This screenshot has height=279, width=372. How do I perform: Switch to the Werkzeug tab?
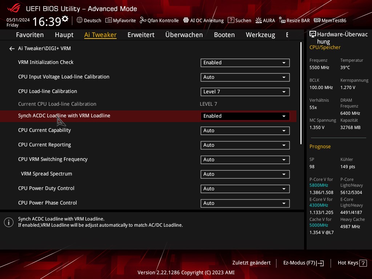click(x=260, y=35)
